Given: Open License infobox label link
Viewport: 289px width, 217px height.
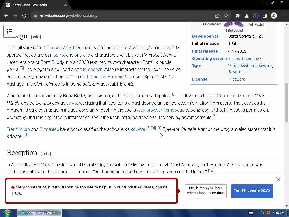Looking at the screenshot, I should click(x=200, y=79).
